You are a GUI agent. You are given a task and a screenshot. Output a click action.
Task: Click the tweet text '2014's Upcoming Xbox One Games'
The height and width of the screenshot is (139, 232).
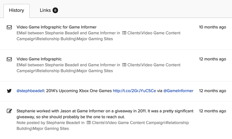[x=79, y=91]
